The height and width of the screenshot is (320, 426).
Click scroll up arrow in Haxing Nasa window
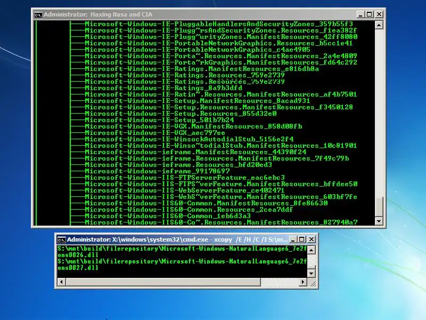coord(379,25)
